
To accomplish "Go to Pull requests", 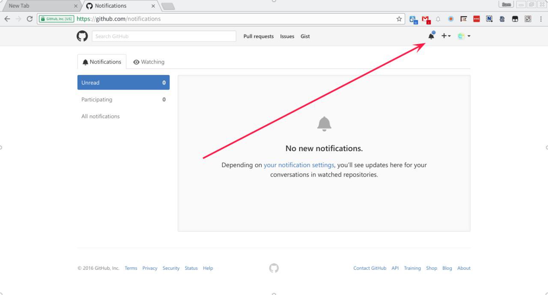I will point(259,36).
